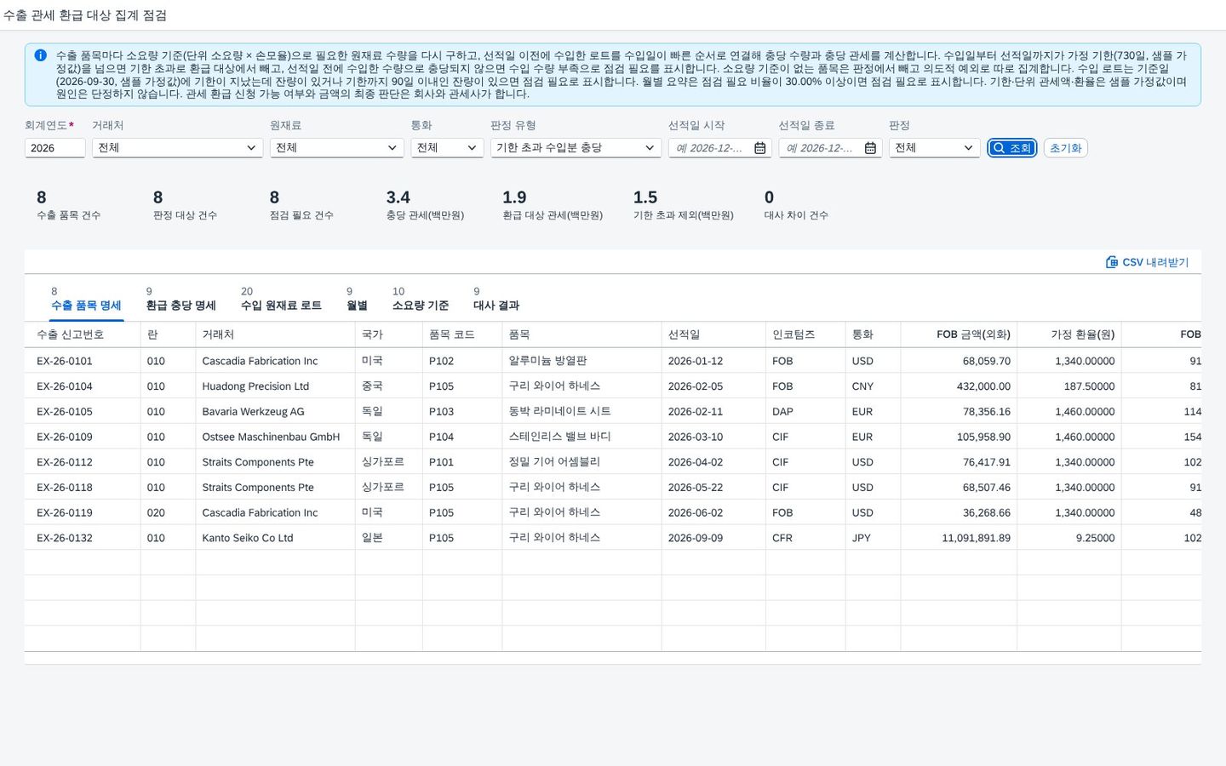This screenshot has width=1226, height=766.
Task: Click Huadong Precision Ltd cell
Action: pyautogui.click(x=275, y=386)
